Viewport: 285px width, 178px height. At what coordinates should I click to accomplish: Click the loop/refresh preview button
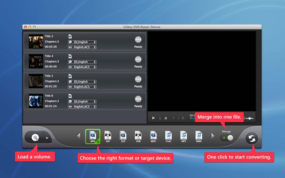click(183, 118)
